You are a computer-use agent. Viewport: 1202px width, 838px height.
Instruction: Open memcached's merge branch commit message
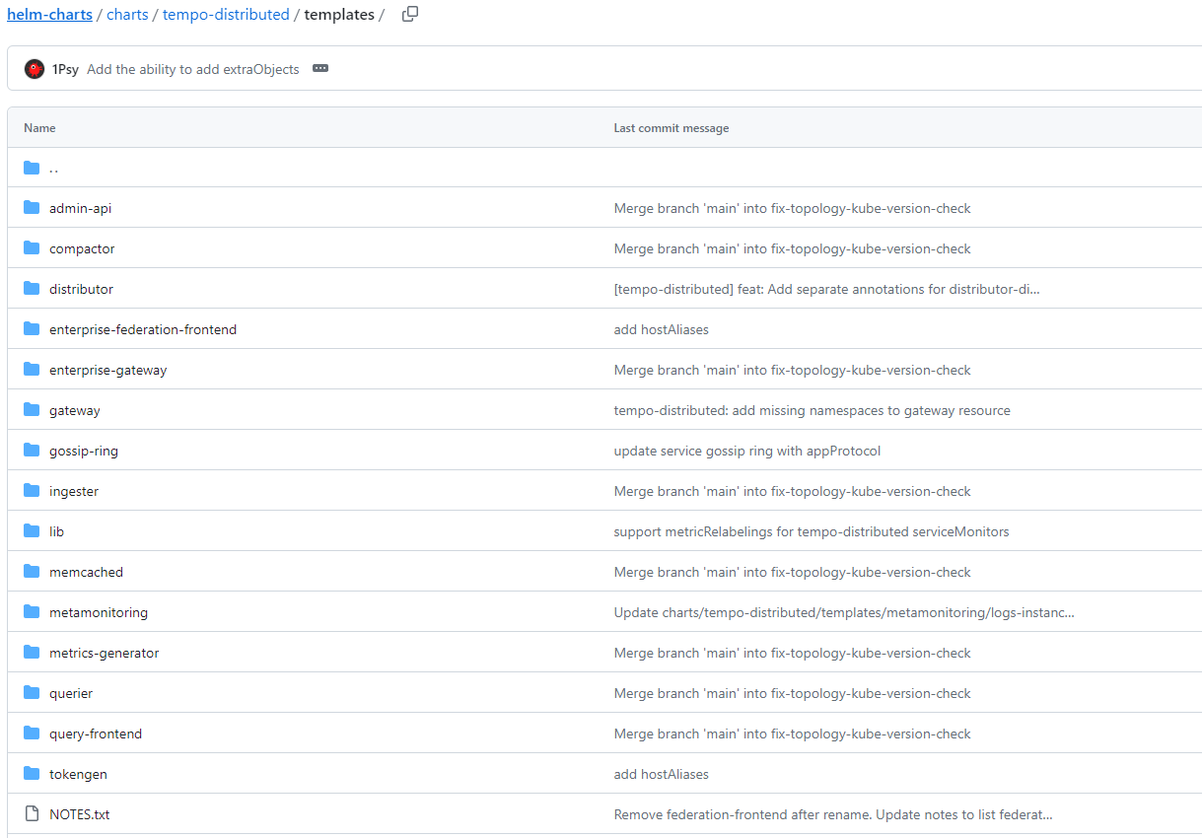tap(792, 572)
